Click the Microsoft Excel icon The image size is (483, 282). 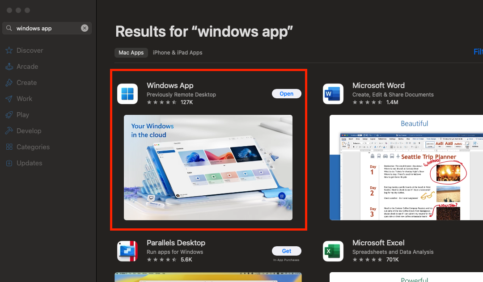click(333, 251)
